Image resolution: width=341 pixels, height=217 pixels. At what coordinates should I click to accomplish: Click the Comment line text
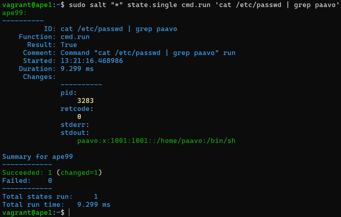pyautogui.click(x=148, y=53)
